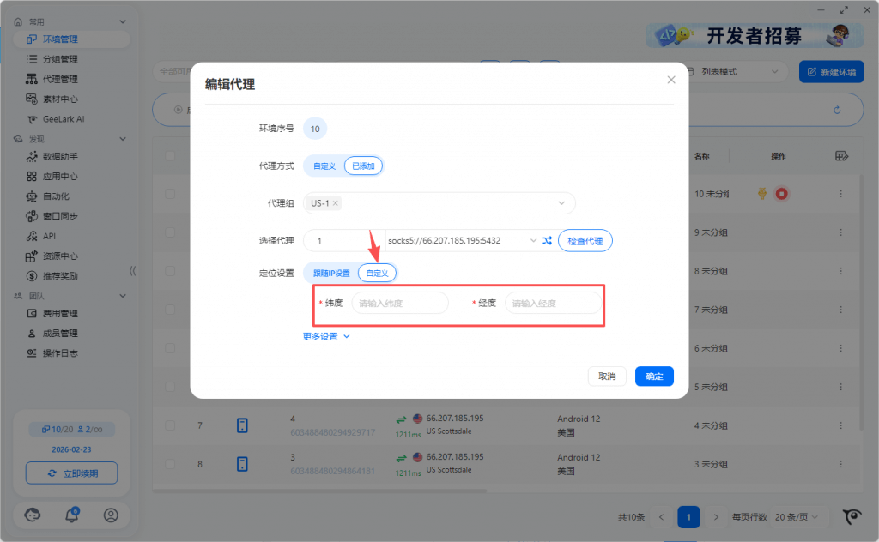Collapse the sidebar with double-chevron icon
Screen dimensions: 879x542
pyautogui.click(x=132, y=270)
